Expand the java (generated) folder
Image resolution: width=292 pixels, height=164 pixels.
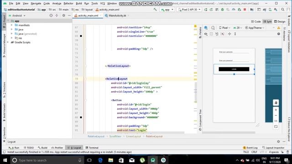12,34
